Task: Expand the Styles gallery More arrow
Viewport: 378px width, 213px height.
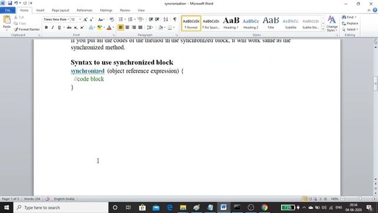Action: click(x=323, y=29)
